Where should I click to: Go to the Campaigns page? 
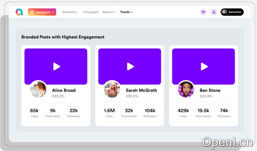coord(90,12)
